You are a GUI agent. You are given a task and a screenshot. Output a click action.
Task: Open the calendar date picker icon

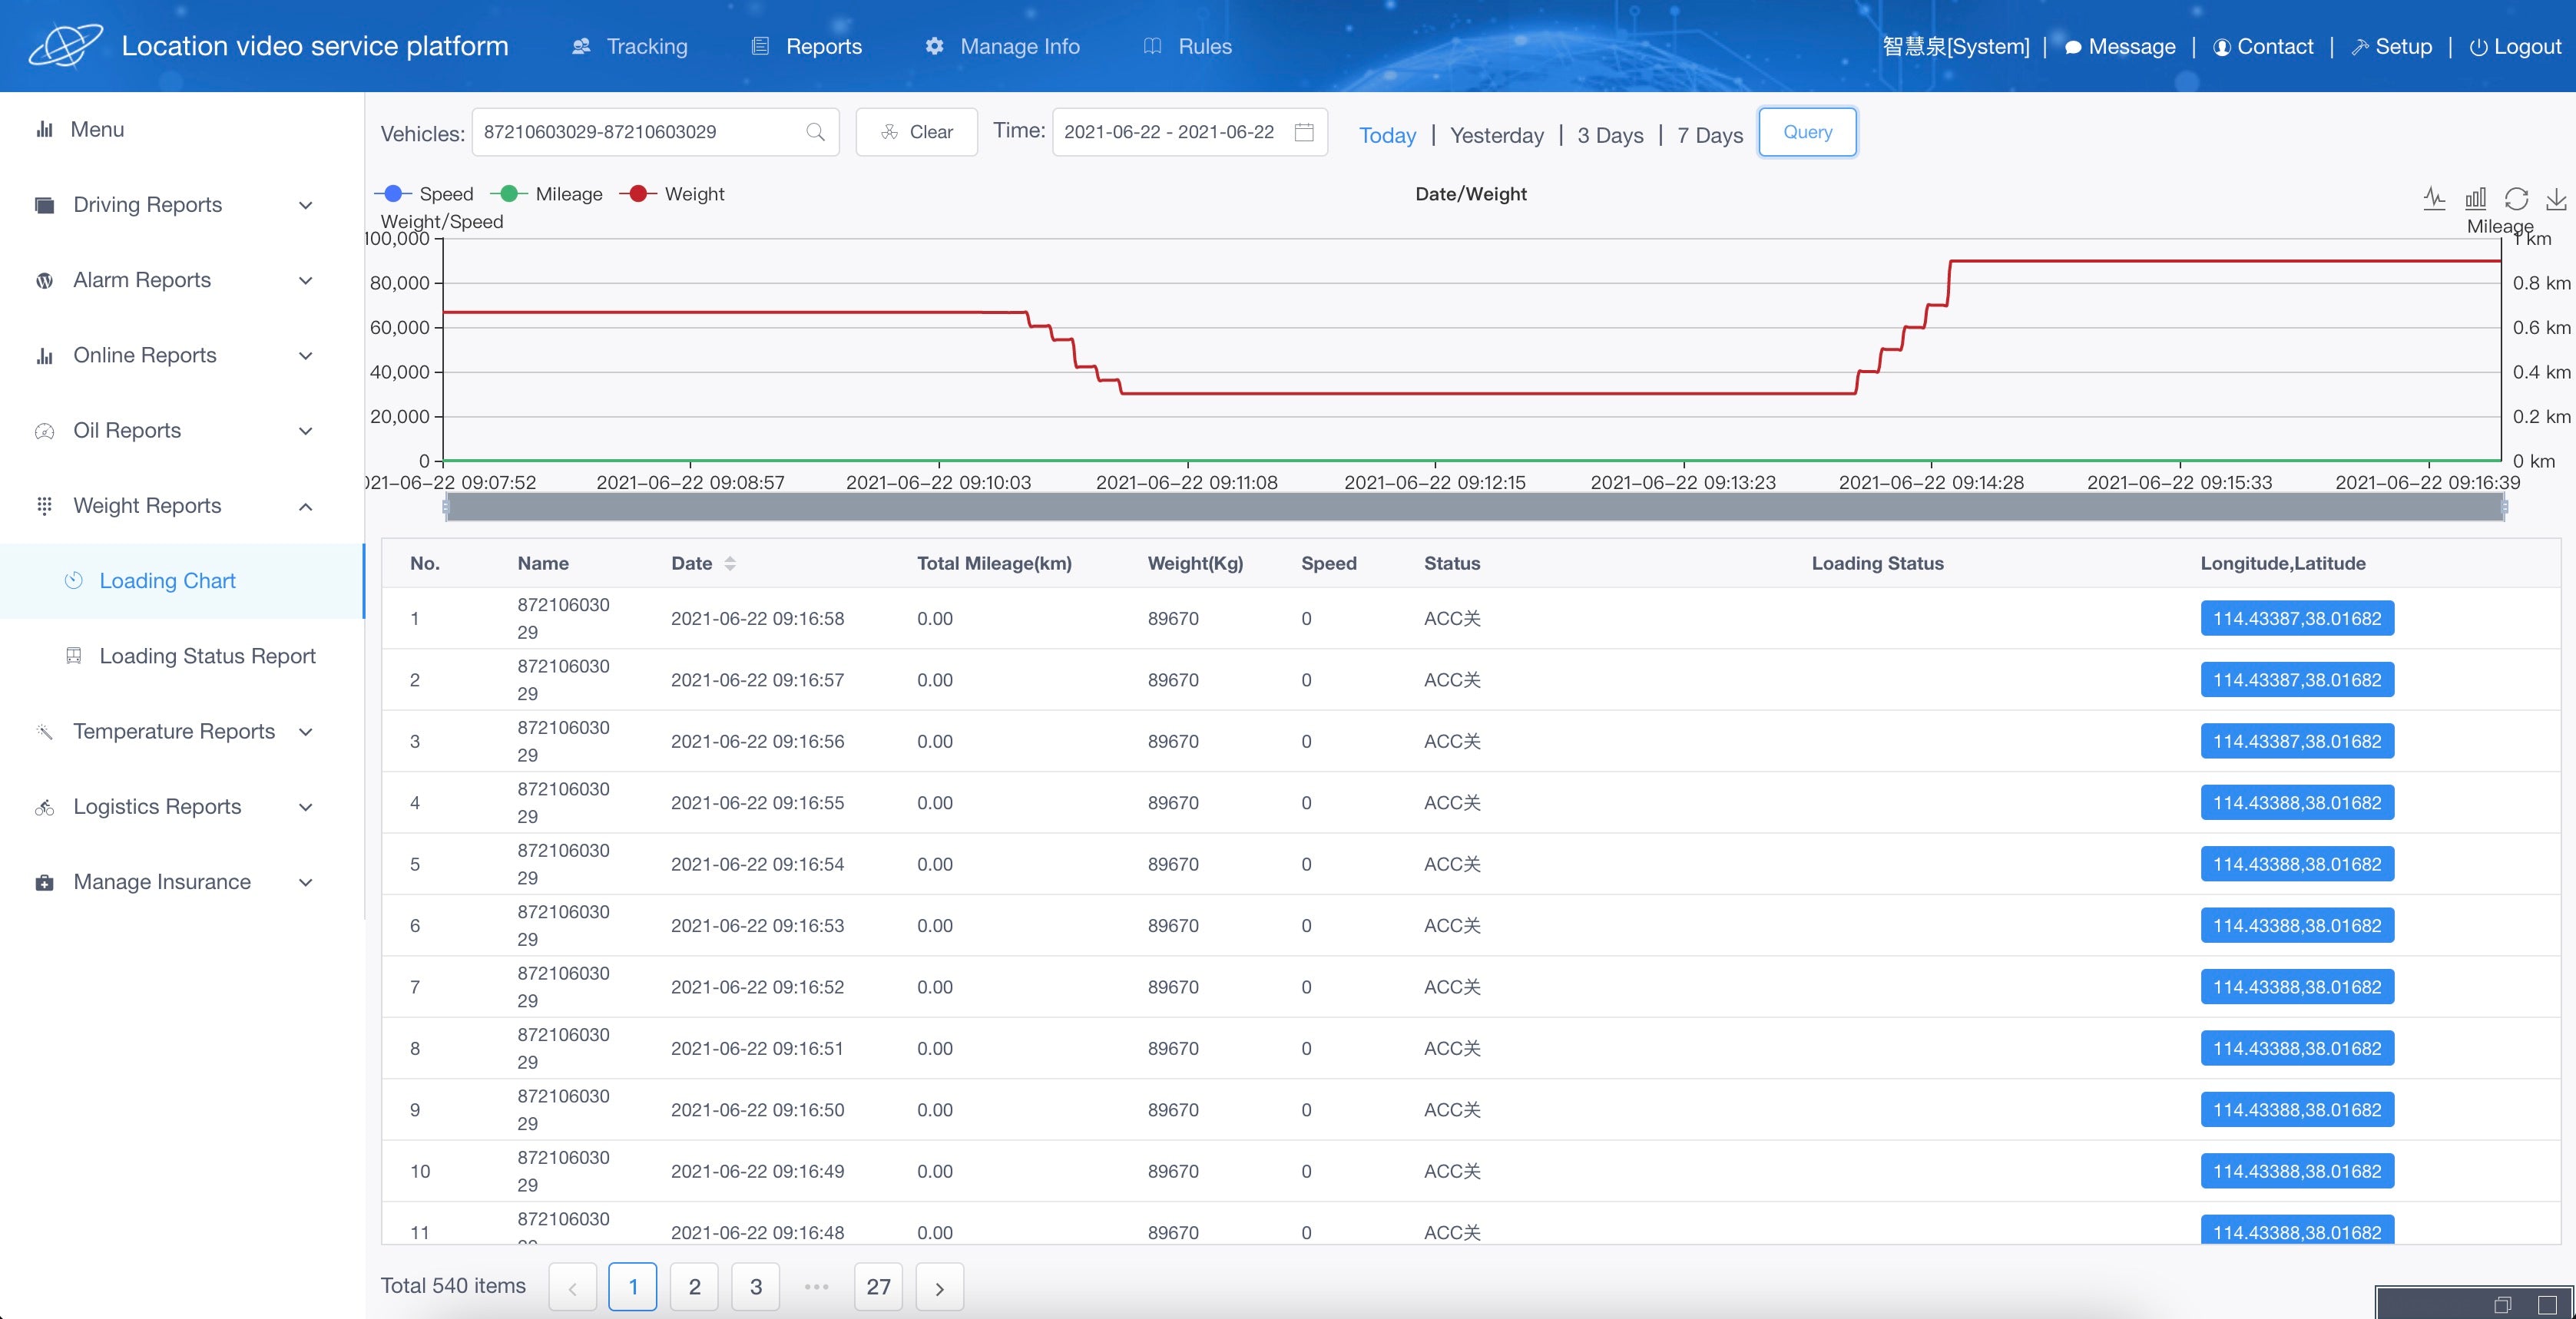(1304, 132)
